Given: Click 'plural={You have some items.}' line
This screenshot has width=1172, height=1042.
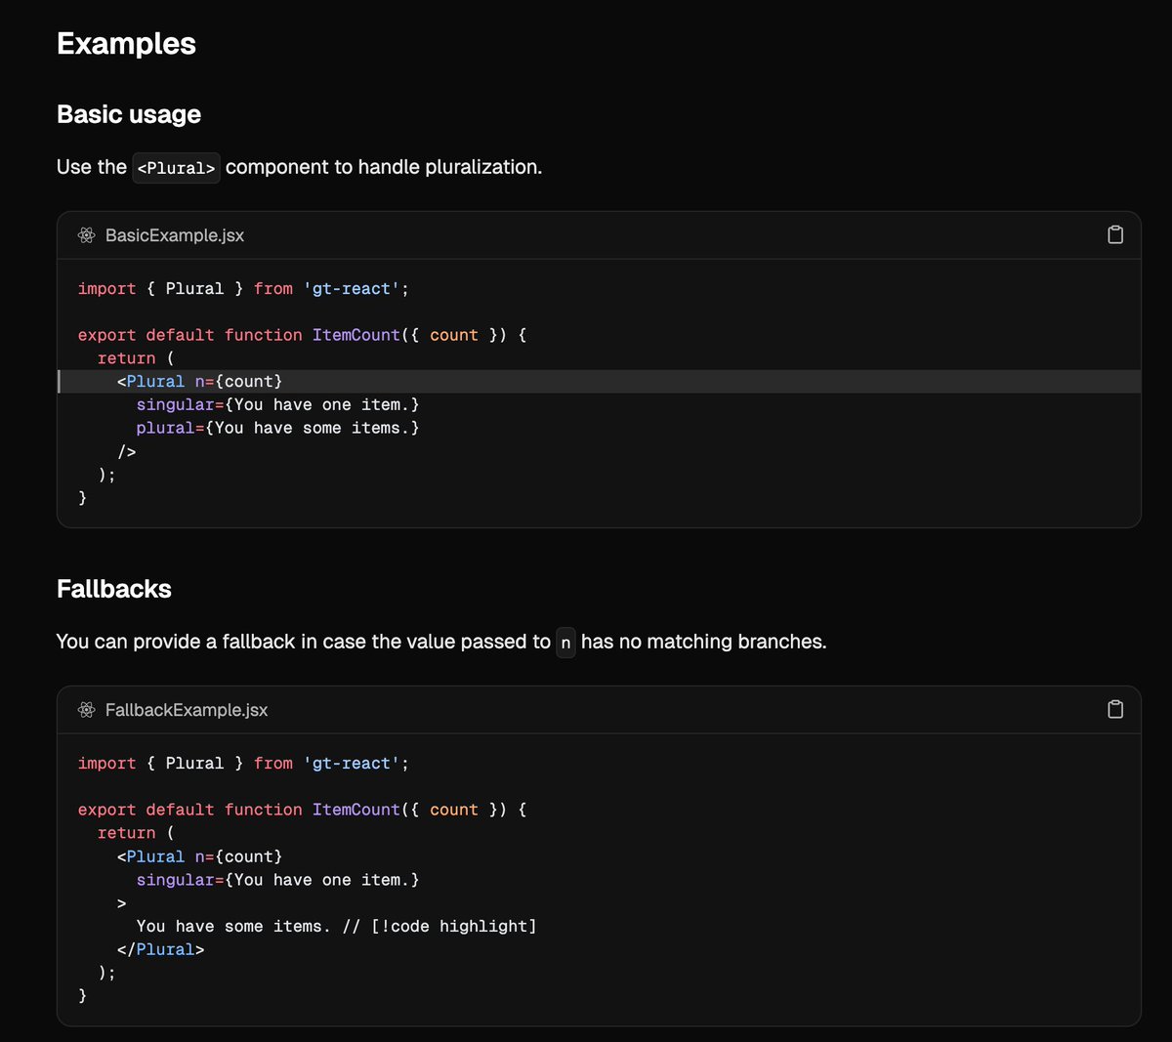Looking at the screenshot, I should 277,428.
